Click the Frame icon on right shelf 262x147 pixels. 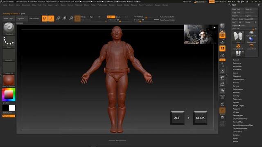pos(222,71)
